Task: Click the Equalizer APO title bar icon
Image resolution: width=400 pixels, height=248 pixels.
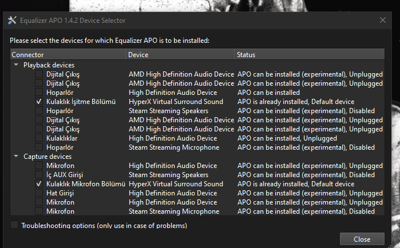Action: (x=12, y=21)
